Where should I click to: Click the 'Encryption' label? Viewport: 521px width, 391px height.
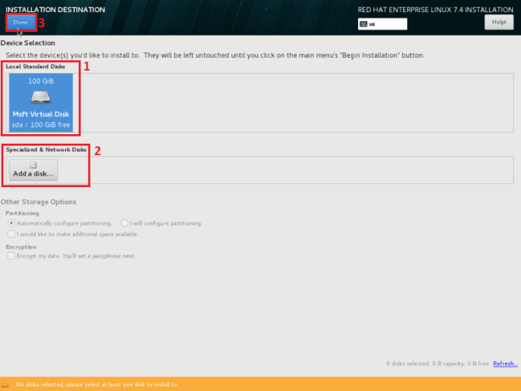tap(21, 247)
